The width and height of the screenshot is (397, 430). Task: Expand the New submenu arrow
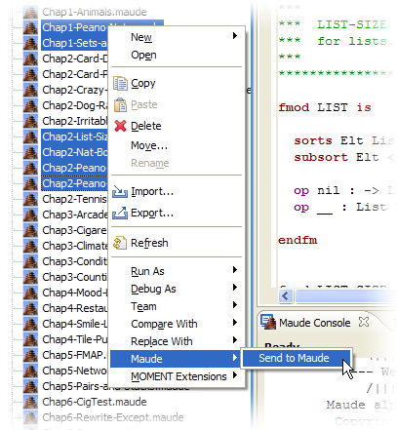tap(235, 36)
